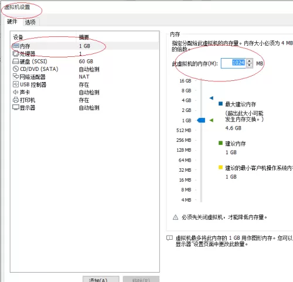Click the 打印机 printer icon
This screenshot has height=282, width=293.
(x=16, y=100)
